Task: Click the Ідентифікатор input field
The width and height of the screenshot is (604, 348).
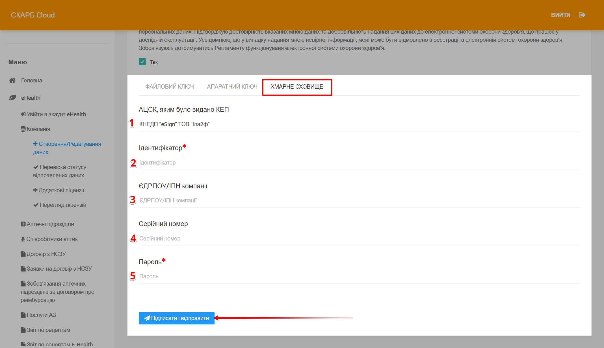Action: [358, 163]
